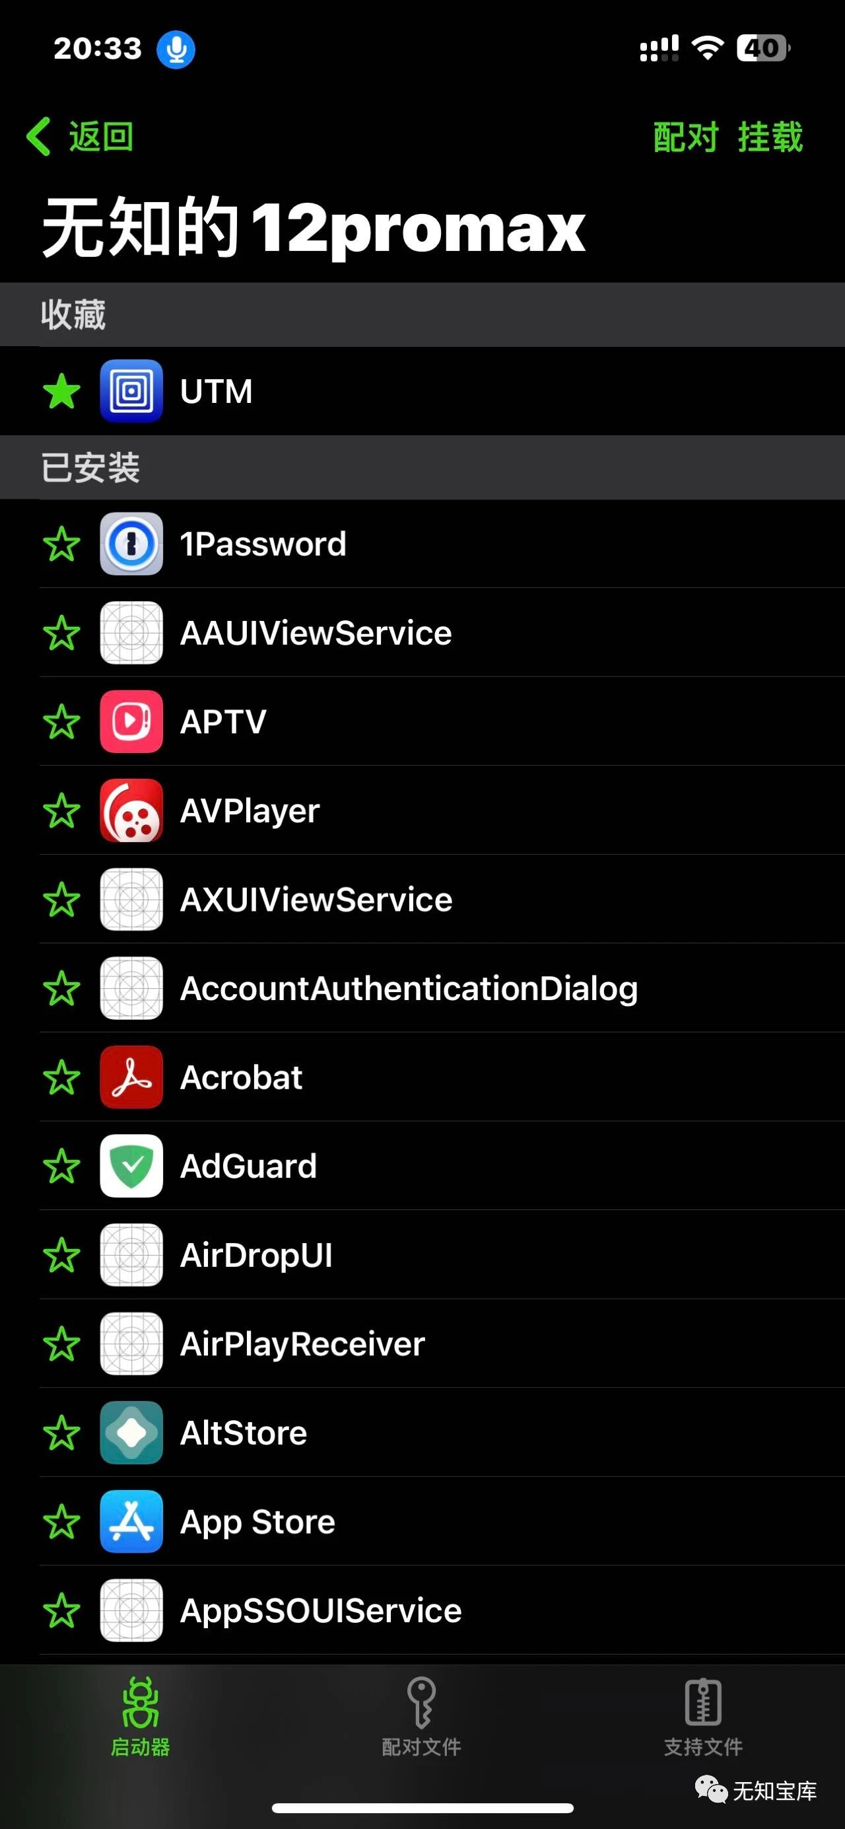Tap the blue microphone status indicator

click(176, 49)
